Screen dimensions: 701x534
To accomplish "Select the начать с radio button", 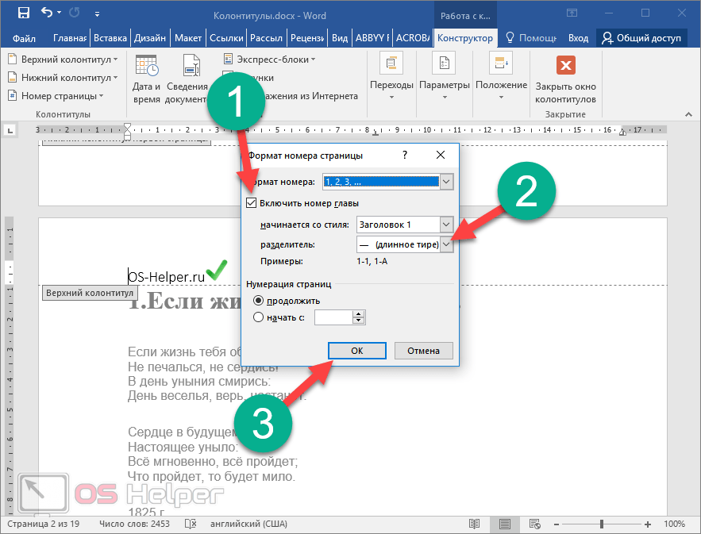I will 258,317.
